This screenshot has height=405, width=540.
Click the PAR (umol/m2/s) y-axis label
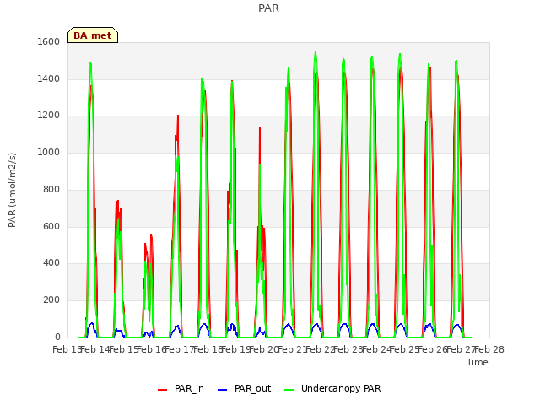(x=12, y=190)
